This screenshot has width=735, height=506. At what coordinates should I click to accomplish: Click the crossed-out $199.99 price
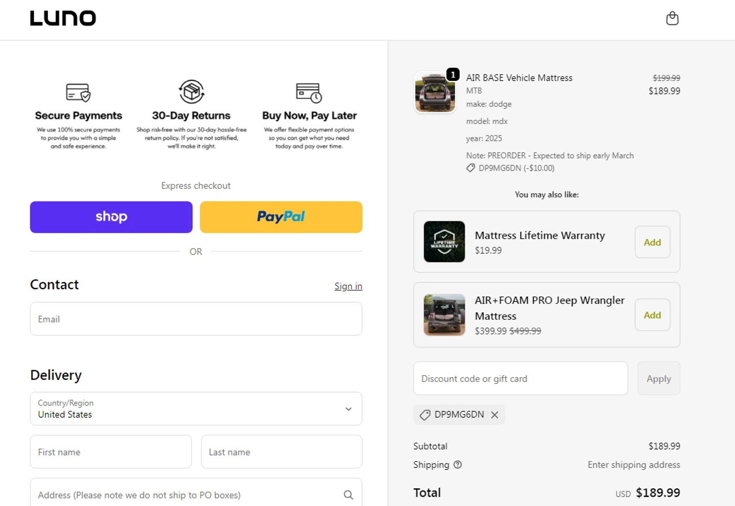tap(666, 78)
